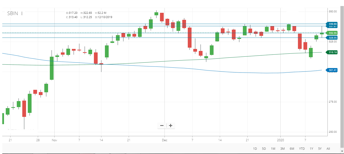Select the 6M time range
Viewport: 344px width, 154px height.
coord(292,149)
